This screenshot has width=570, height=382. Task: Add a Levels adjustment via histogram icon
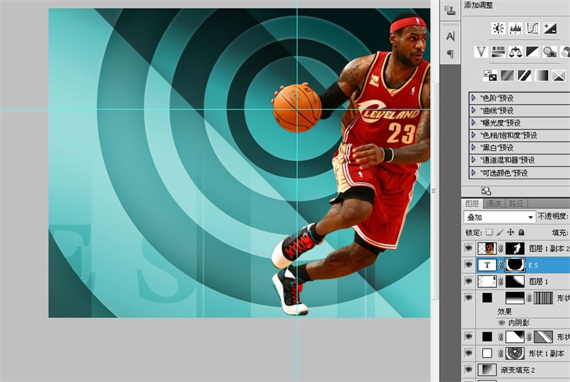[x=515, y=28]
